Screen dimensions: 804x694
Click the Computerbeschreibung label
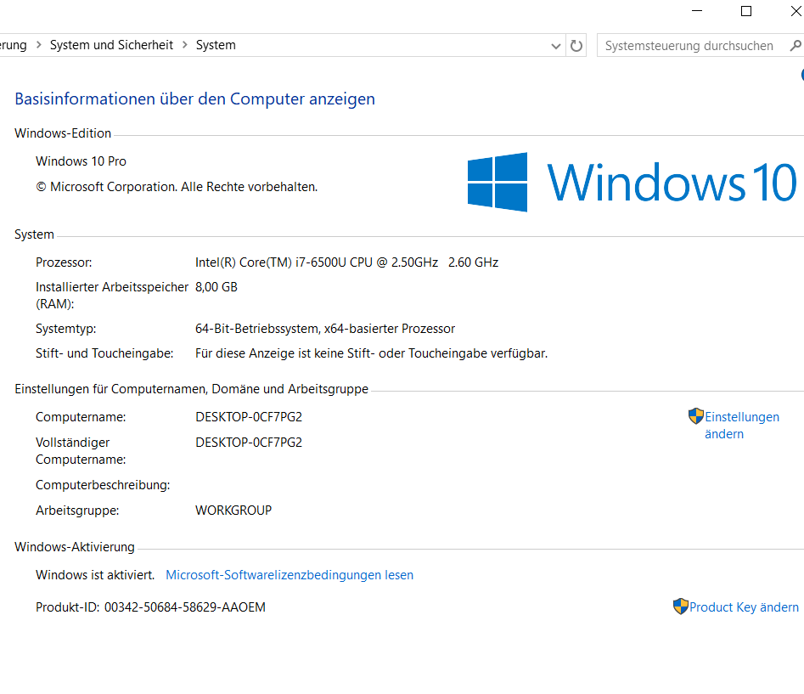[103, 485]
